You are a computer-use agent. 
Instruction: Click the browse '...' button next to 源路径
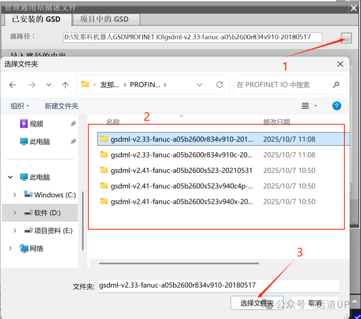(x=346, y=38)
